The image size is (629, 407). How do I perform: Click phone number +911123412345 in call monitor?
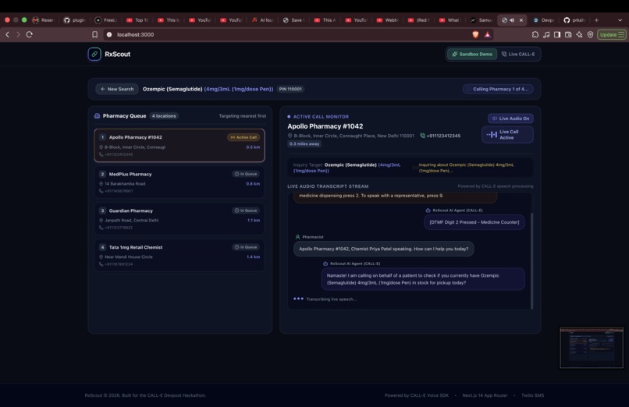(x=443, y=136)
